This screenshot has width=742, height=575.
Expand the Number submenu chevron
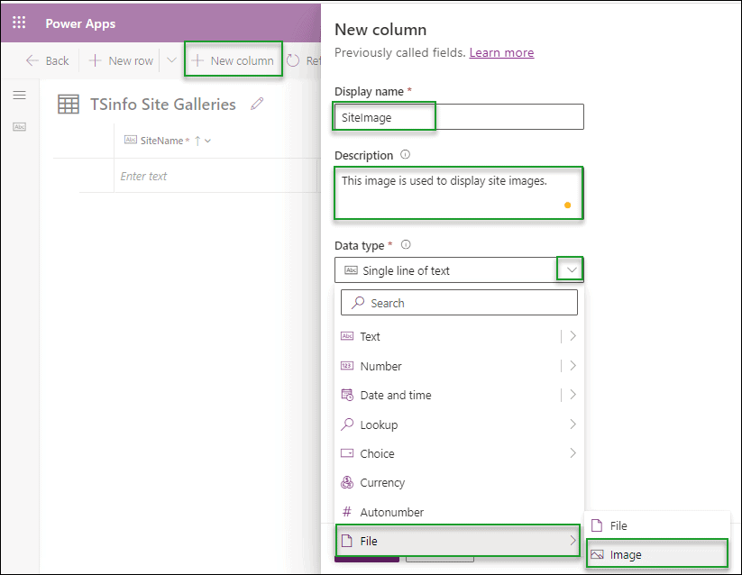pyautogui.click(x=573, y=366)
